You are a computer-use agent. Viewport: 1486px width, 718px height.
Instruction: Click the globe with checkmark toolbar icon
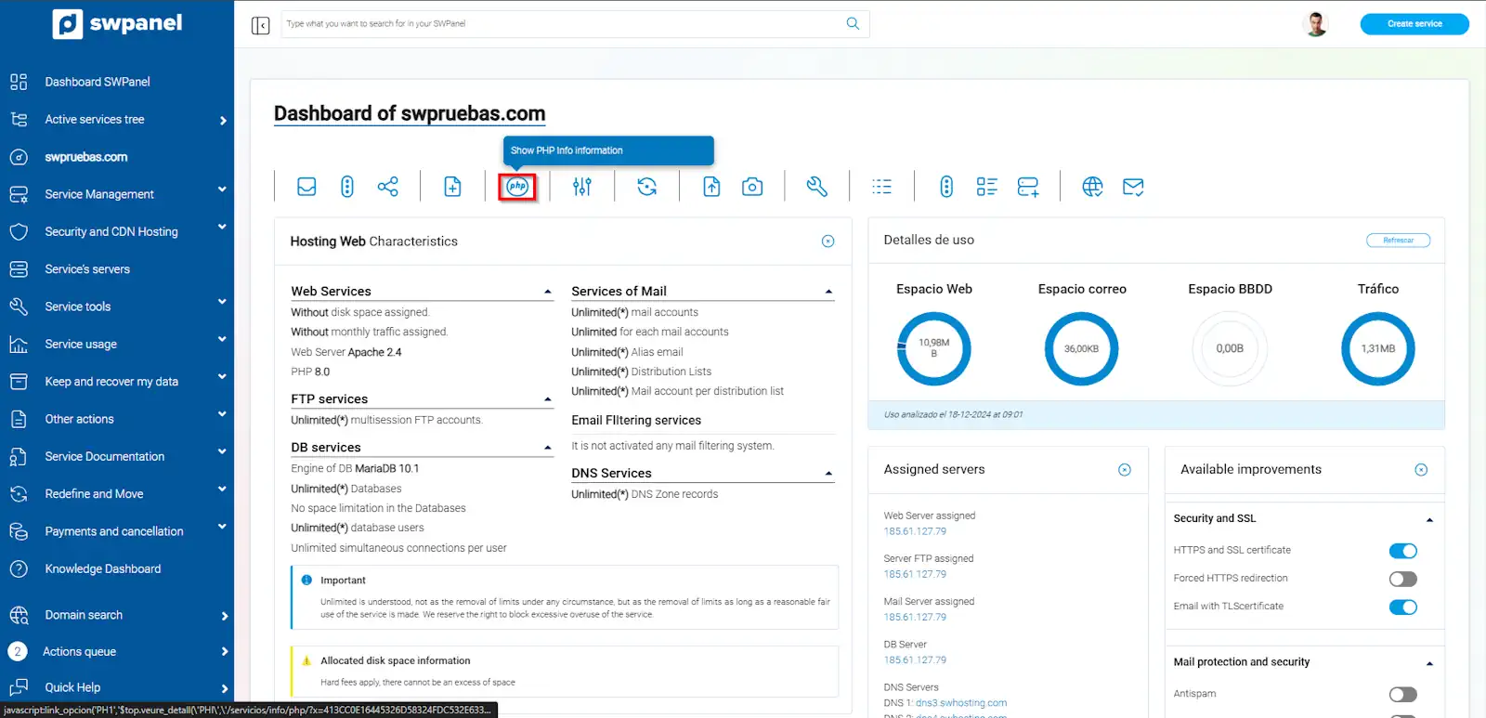(x=1093, y=187)
